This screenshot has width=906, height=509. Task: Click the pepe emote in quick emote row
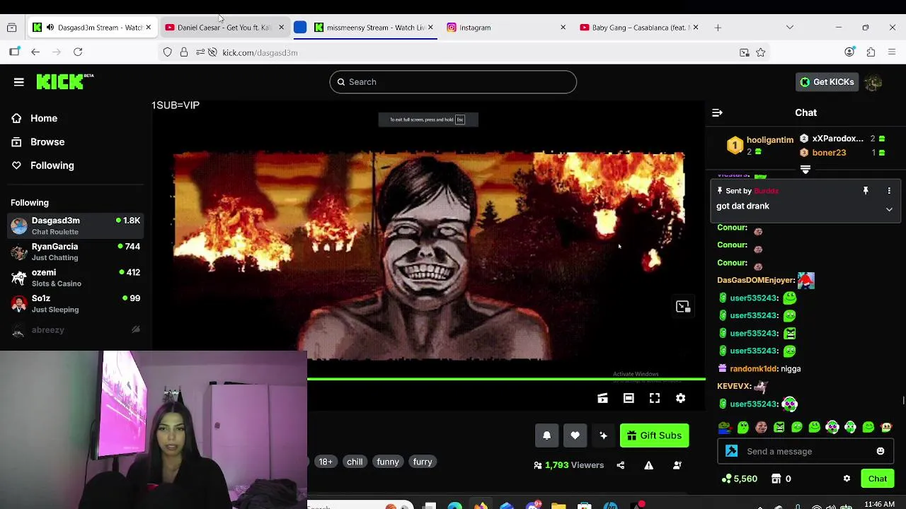(725, 427)
